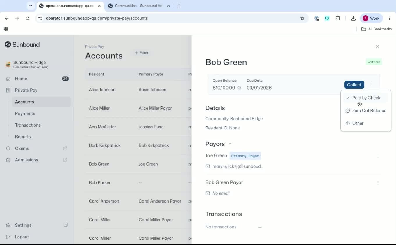Image resolution: width=396 pixels, height=245 pixels.
Task: Collapse the sidebar with panel icon
Action: 66,225
